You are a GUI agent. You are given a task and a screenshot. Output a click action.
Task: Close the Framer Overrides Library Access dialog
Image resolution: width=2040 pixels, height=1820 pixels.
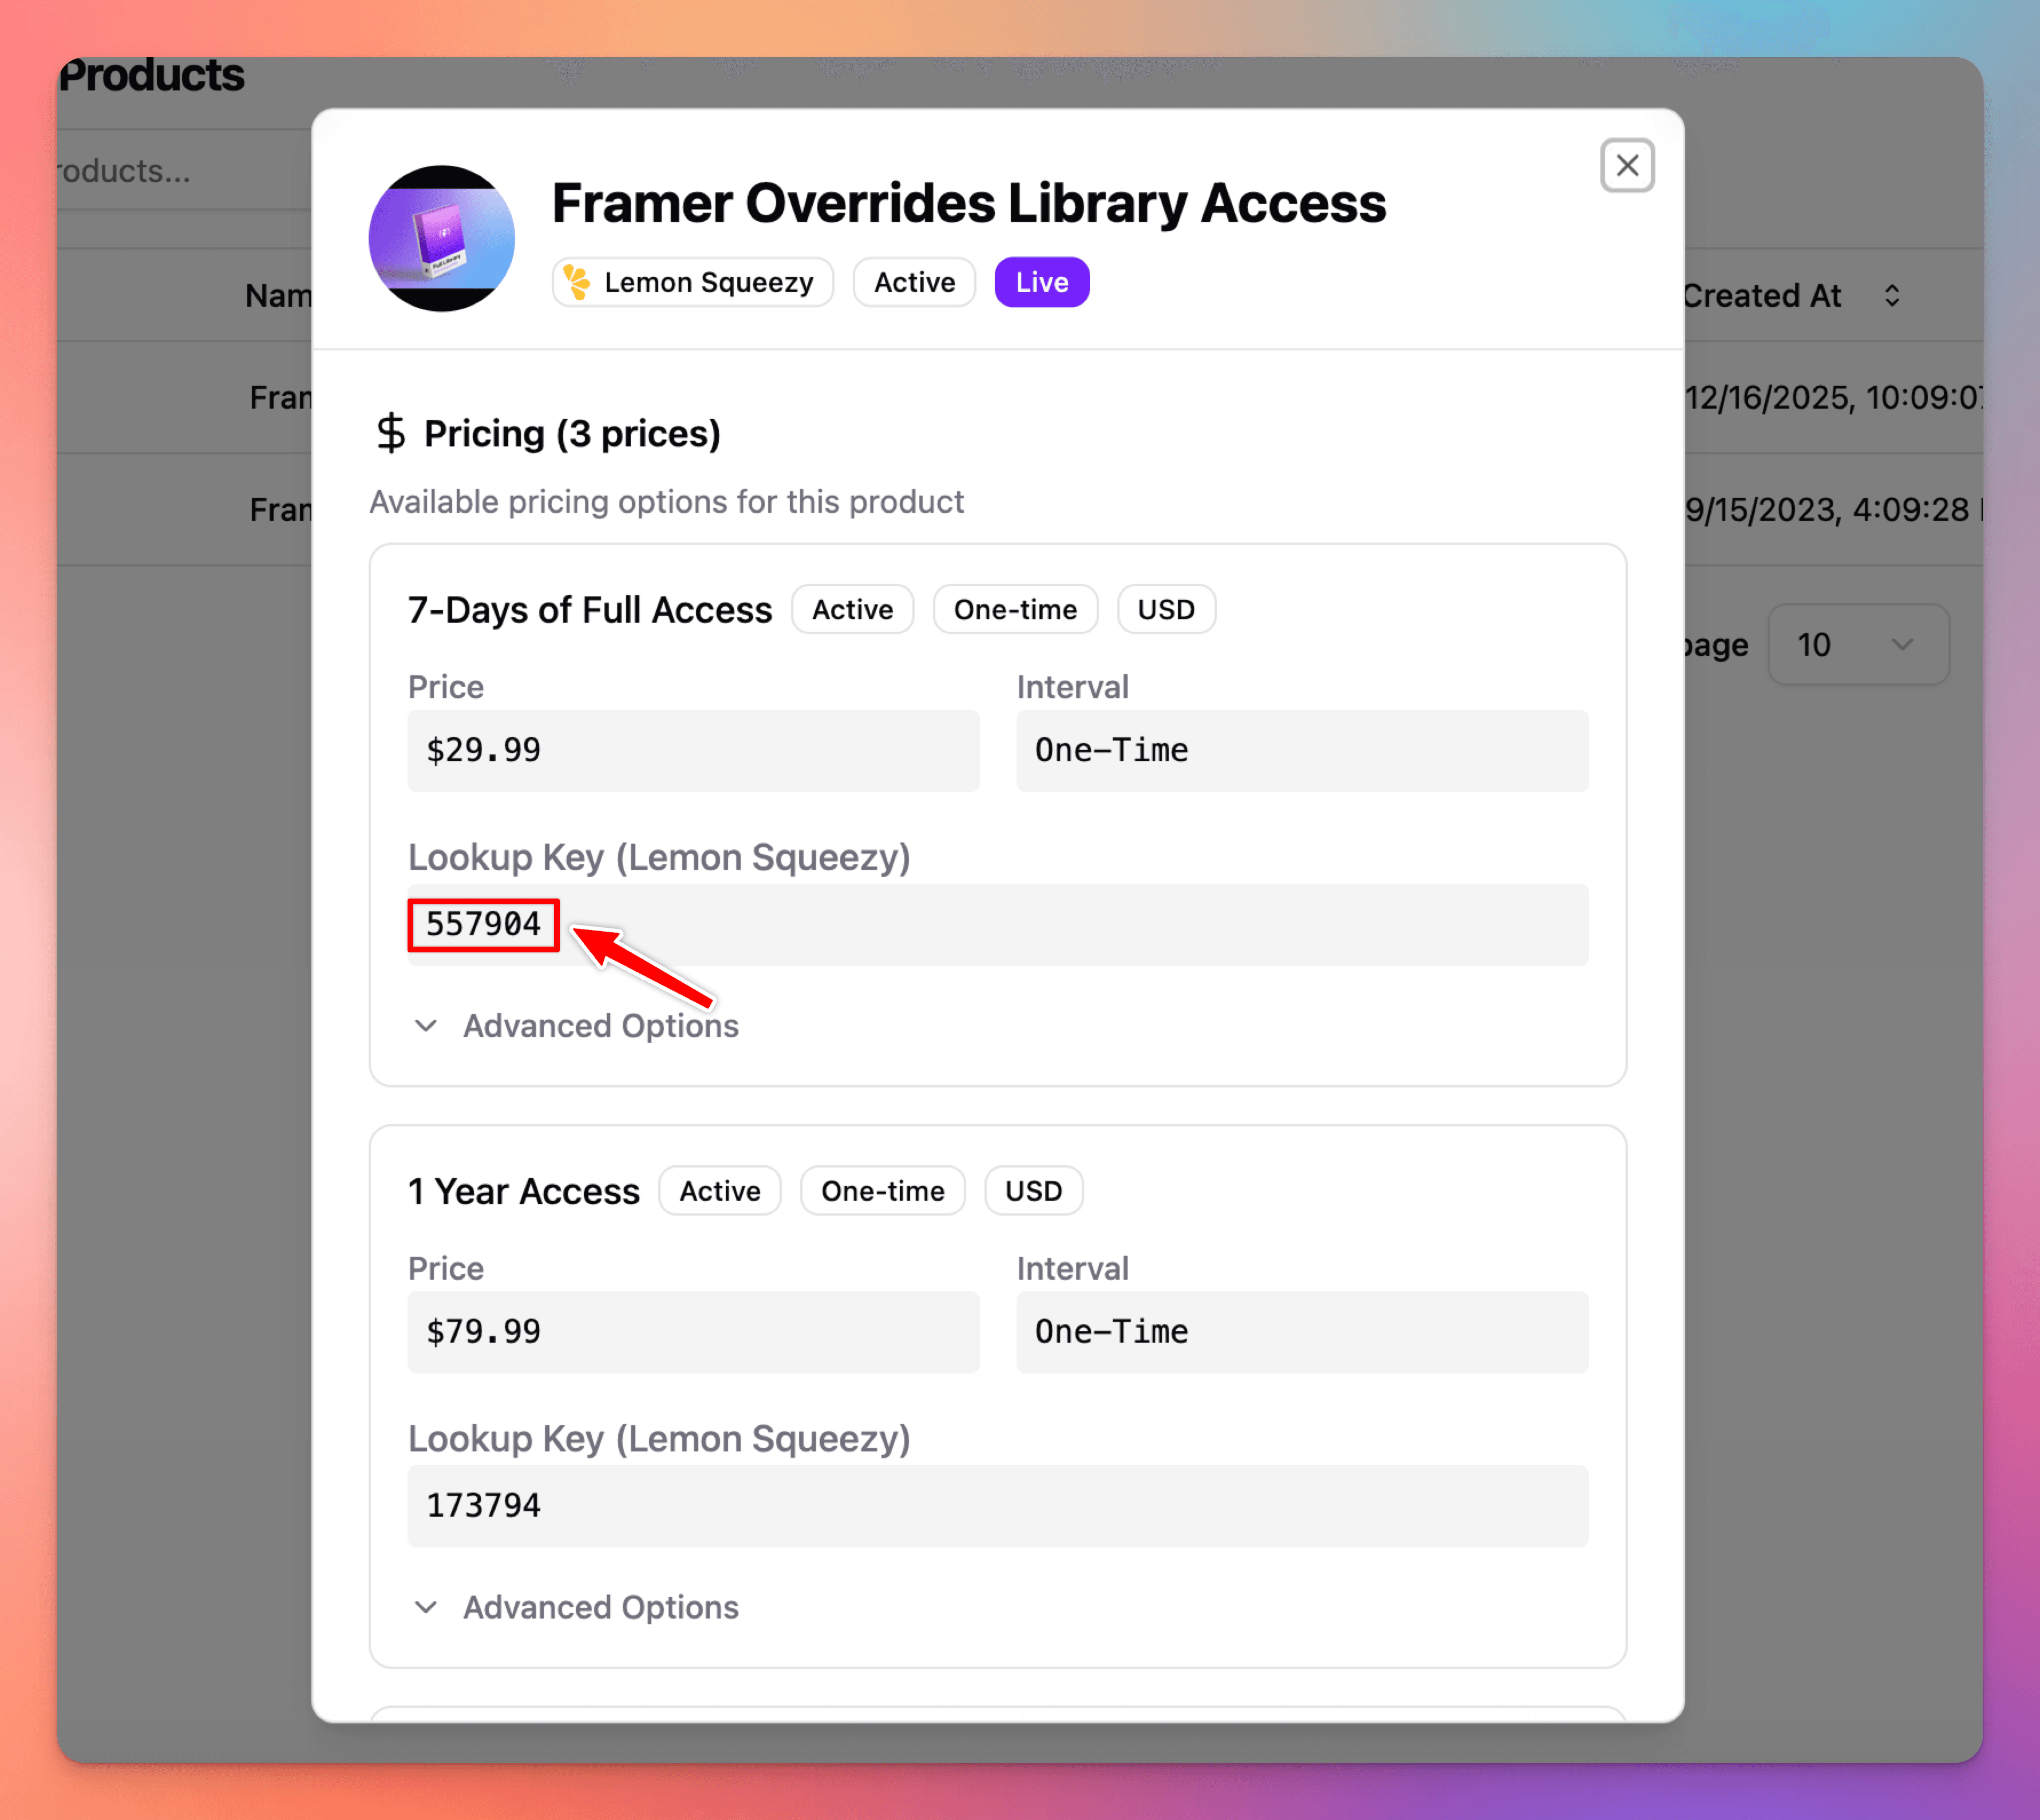(x=1627, y=165)
